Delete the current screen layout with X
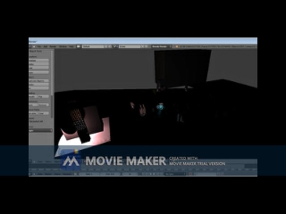Viewport: 286px width, 214px height. click(109, 46)
